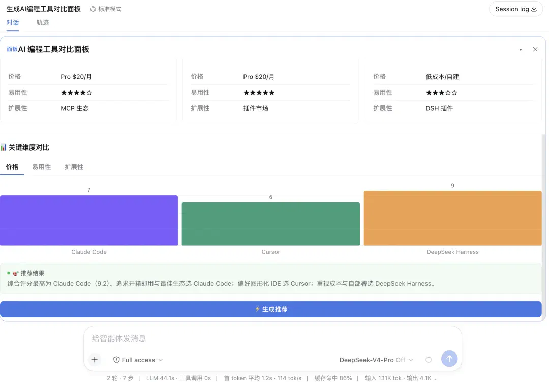549x382 pixels.
Task: Switch to the 对话 tab
Action: pos(13,23)
